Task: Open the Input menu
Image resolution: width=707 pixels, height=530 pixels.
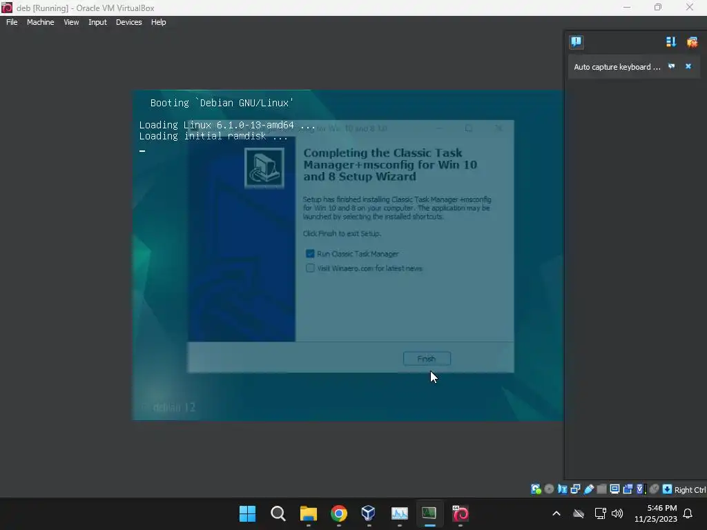Action: click(x=97, y=22)
